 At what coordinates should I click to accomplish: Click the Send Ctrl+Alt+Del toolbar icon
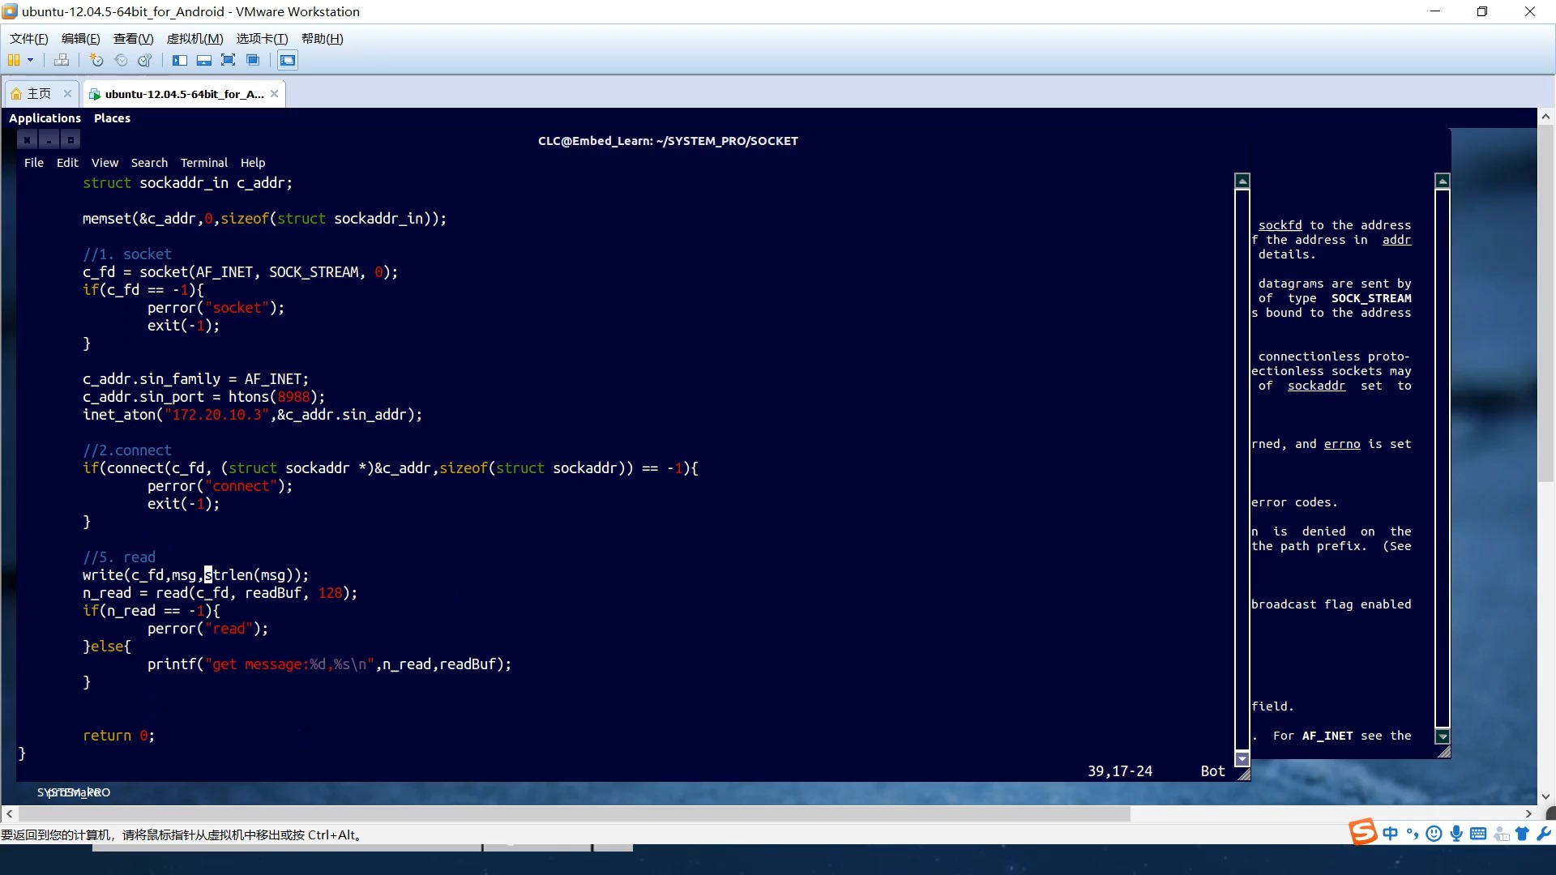[61, 60]
